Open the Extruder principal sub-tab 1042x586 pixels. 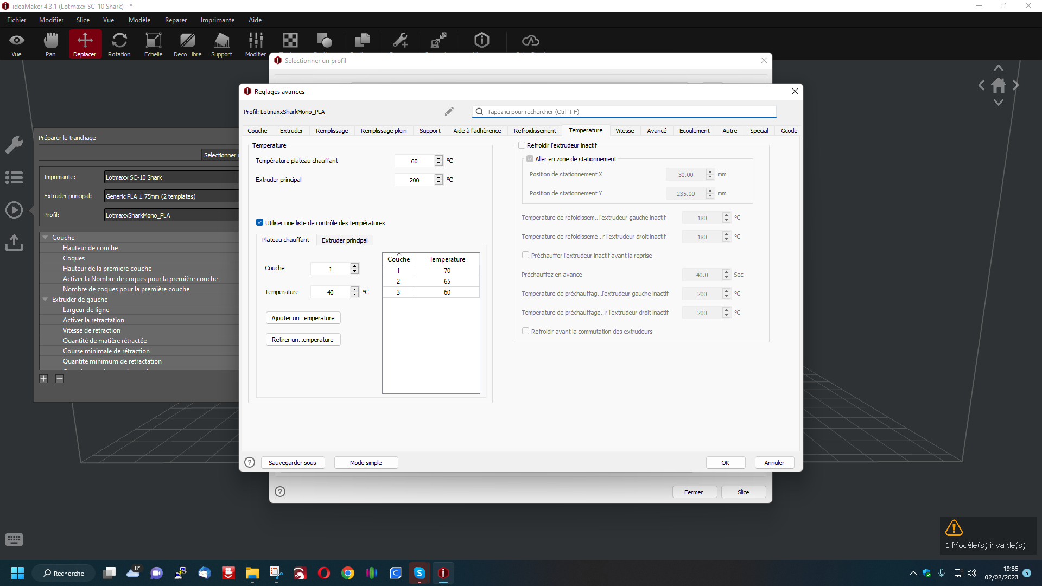345,240
